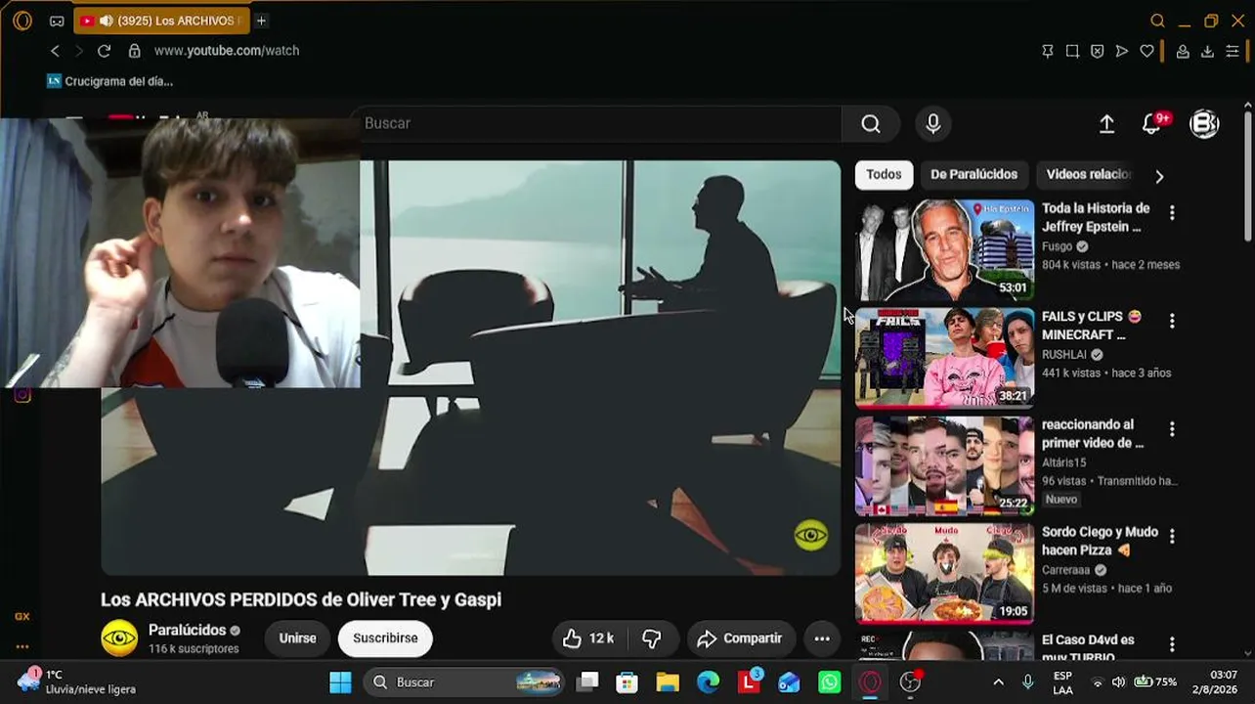Viewport: 1255px width, 704px height.
Task: Open Instagram in the Opera sidebar
Action: pos(22,395)
